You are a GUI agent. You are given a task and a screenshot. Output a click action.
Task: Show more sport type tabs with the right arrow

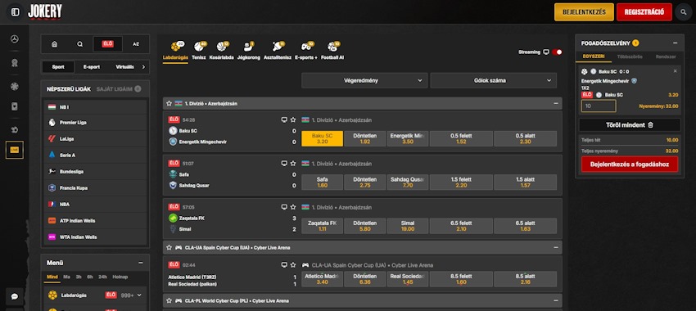point(143,67)
